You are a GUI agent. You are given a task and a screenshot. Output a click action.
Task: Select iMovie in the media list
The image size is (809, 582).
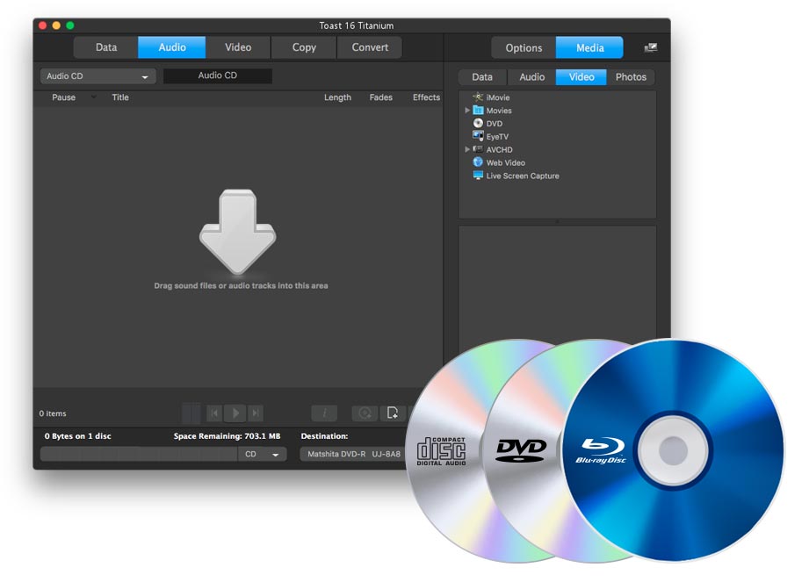(x=497, y=97)
